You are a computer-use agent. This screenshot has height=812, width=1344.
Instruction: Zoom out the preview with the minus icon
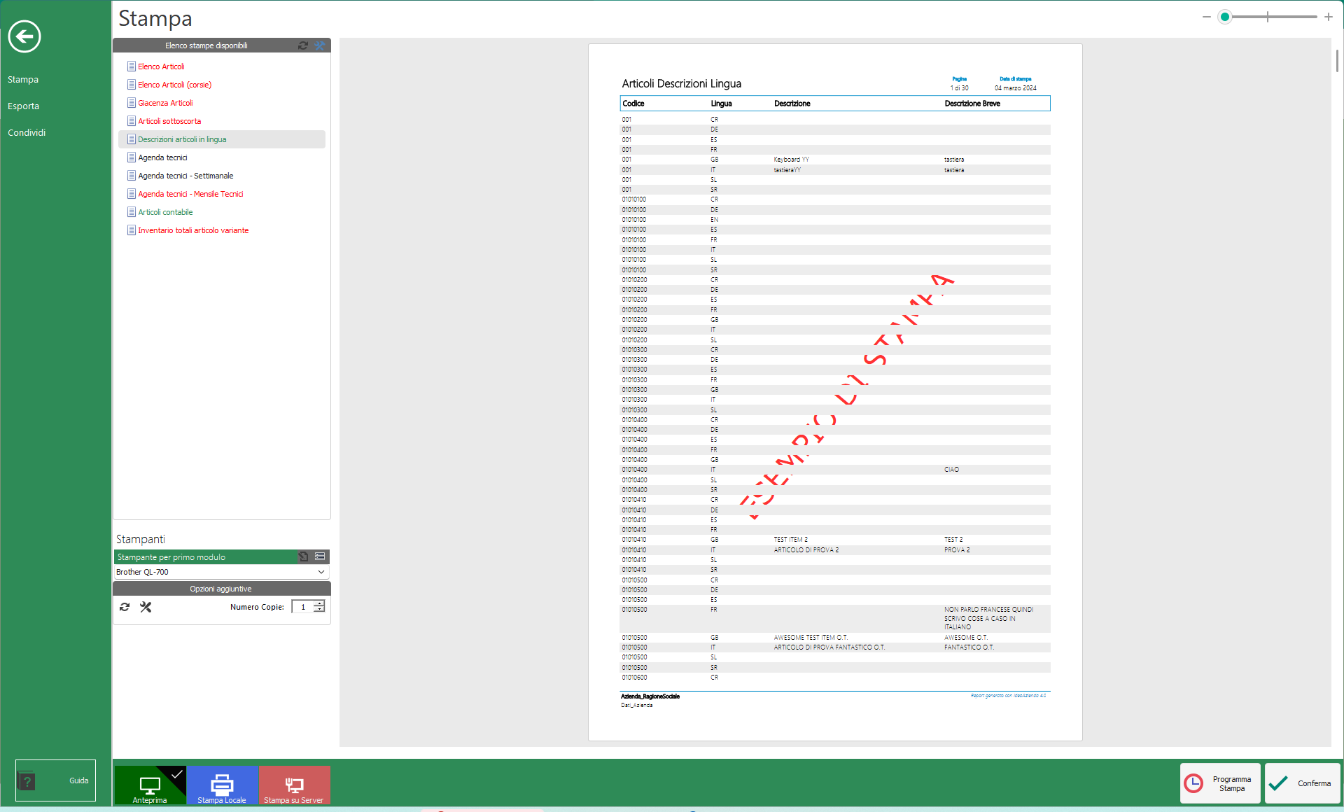click(1207, 17)
